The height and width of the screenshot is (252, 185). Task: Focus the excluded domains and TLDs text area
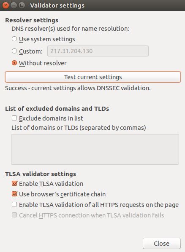pos(95,149)
